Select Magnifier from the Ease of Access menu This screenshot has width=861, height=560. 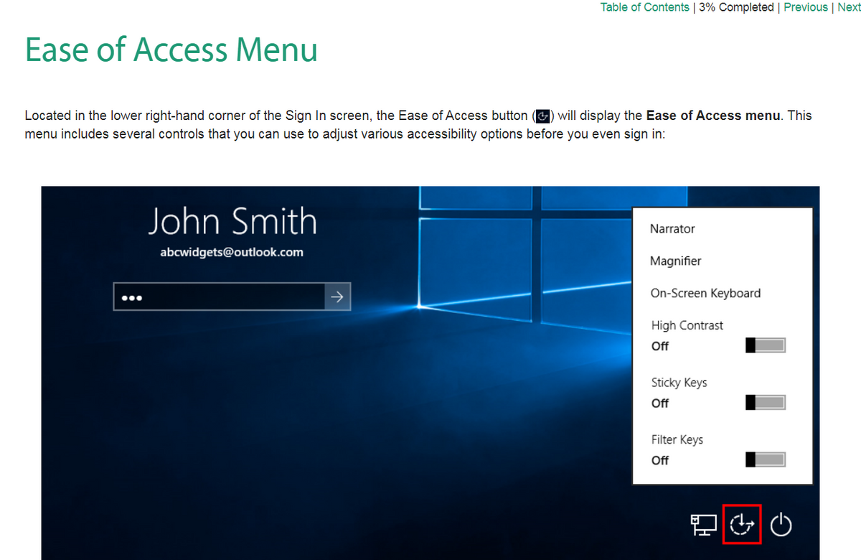pyautogui.click(x=675, y=261)
